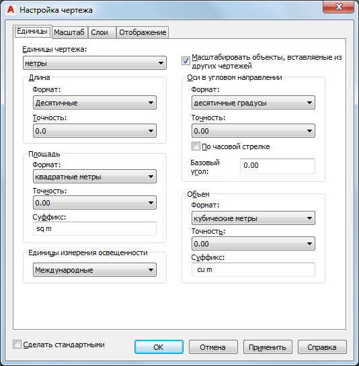
Task: Enable По часовой стрелке checkbox
Action: tap(196, 146)
